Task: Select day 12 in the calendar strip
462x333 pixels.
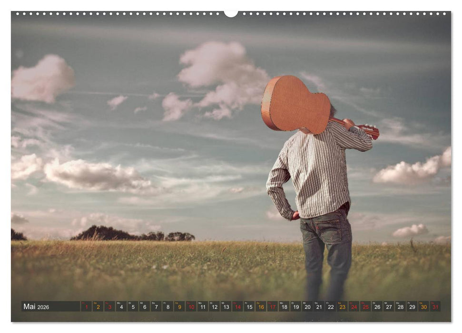Action: (x=214, y=307)
